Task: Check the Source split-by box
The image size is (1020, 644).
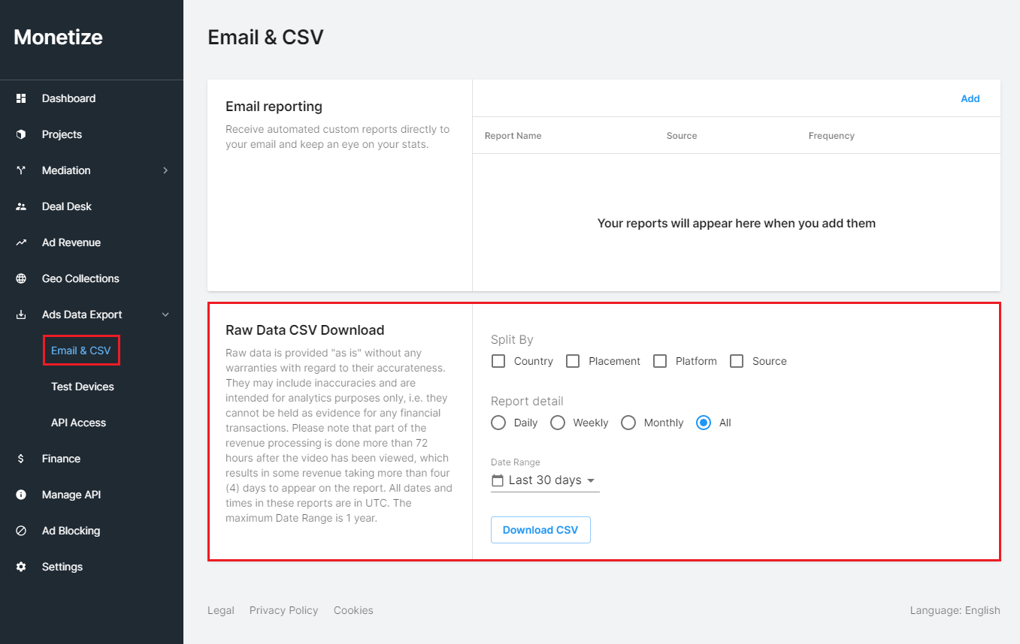Action: (x=737, y=361)
